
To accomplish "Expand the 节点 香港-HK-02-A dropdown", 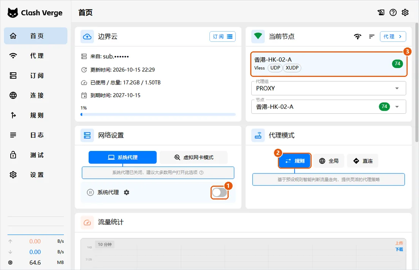I will click(329, 106).
